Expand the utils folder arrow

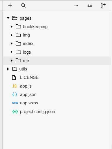point(8,69)
